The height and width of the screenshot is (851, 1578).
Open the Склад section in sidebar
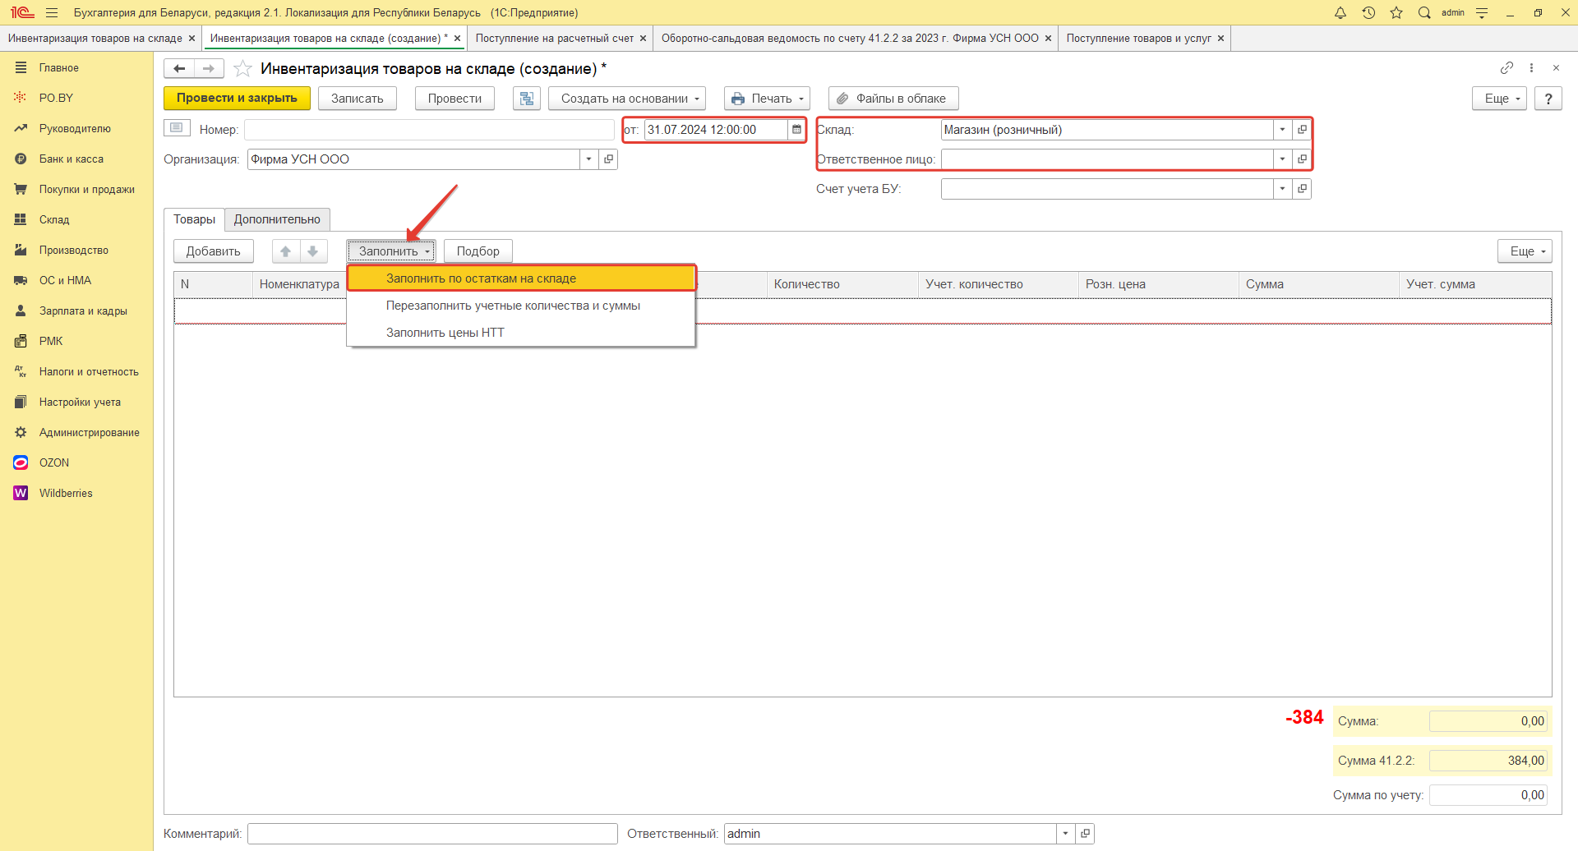[54, 219]
